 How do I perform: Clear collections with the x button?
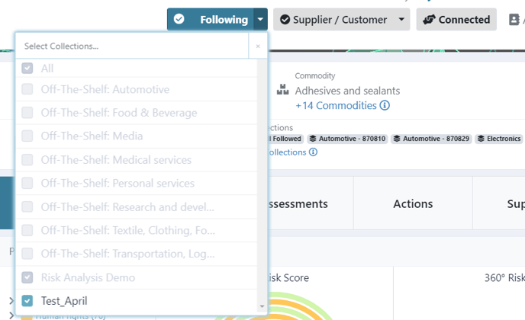coord(258,46)
